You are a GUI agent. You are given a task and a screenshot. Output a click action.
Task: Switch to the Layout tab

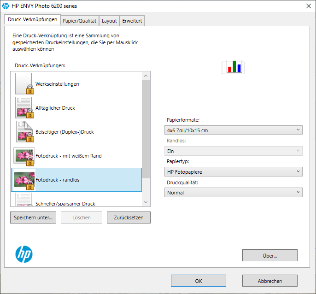click(x=109, y=21)
